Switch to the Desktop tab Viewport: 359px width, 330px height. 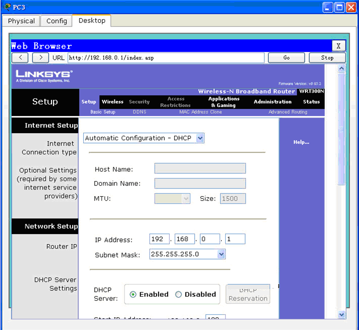click(x=92, y=21)
